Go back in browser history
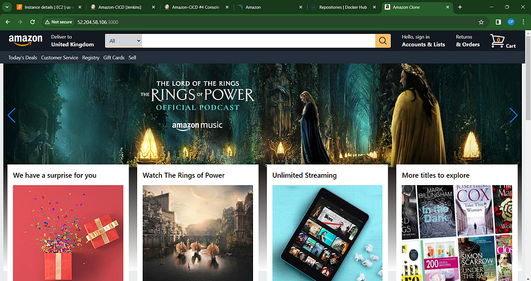The height and width of the screenshot is (281, 531). click(7, 22)
